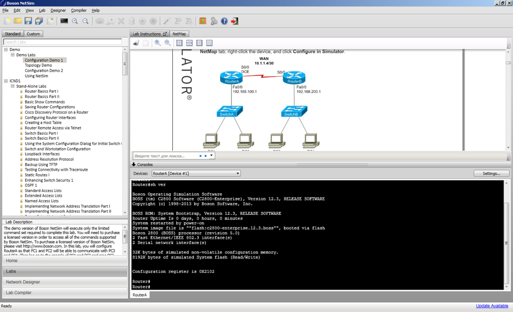513x312 pixels.
Task: Click the red arrow exit icon
Action: [234, 21]
